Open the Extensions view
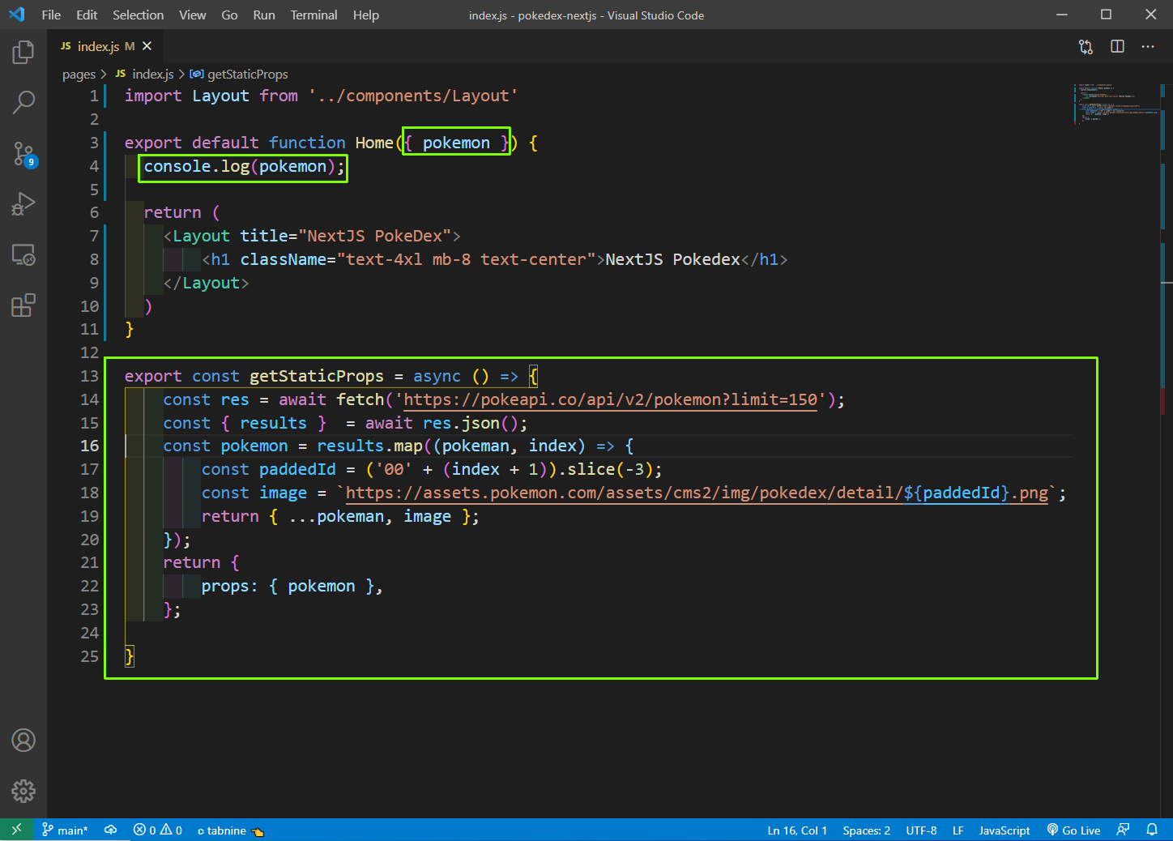The height and width of the screenshot is (841, 1173). click(23, 305)
